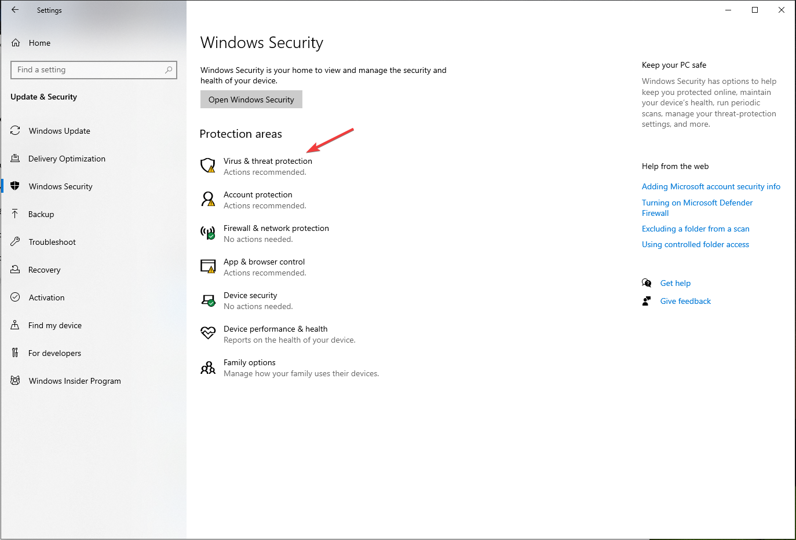Click the Firewall & network protection icon
The height and width of the screenshot is (540, 796).
208,233
